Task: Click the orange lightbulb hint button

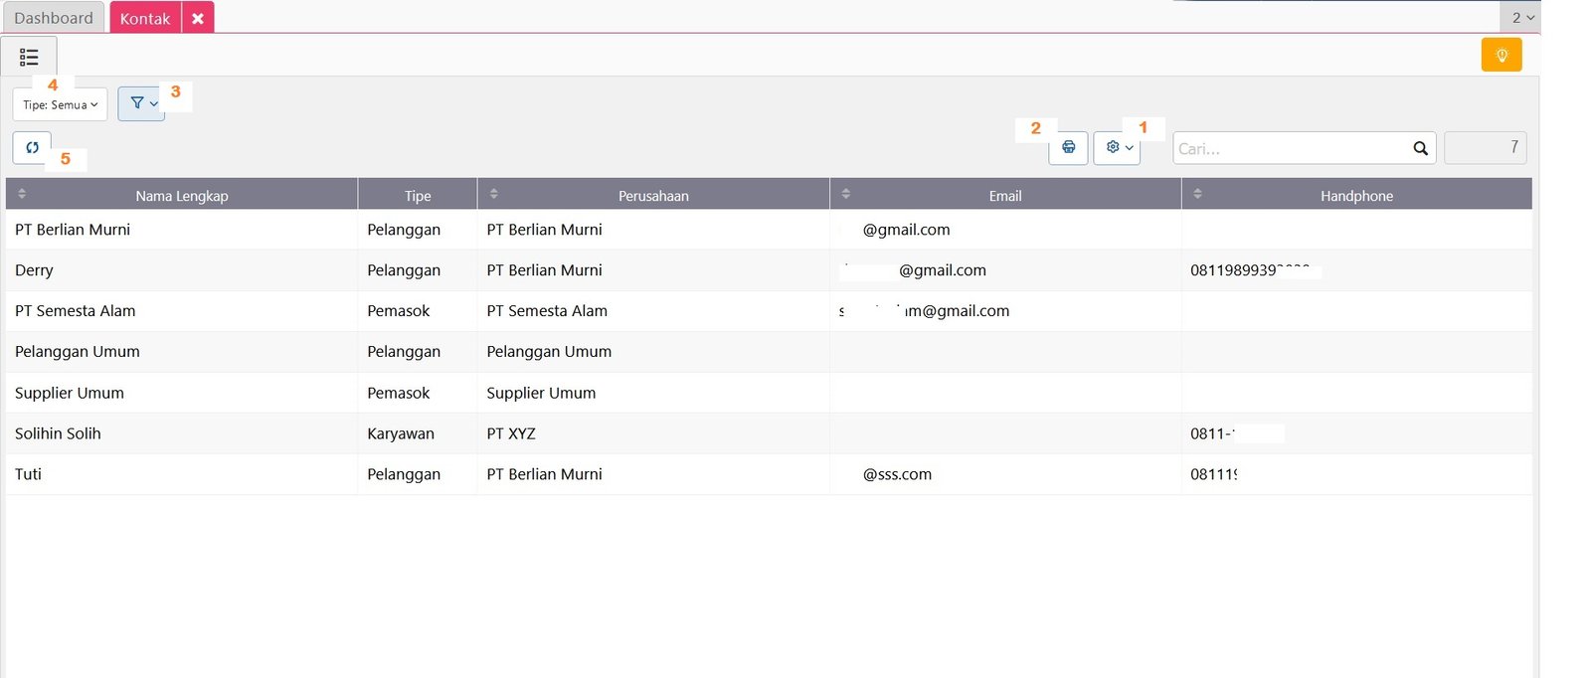Action: click(1501, 55)
